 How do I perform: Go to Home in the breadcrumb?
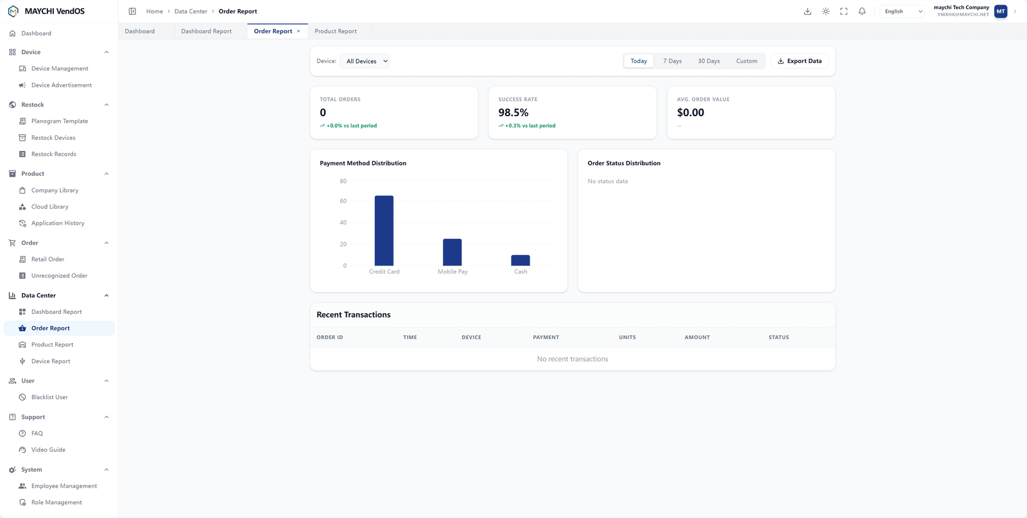[x=154, y=12]
